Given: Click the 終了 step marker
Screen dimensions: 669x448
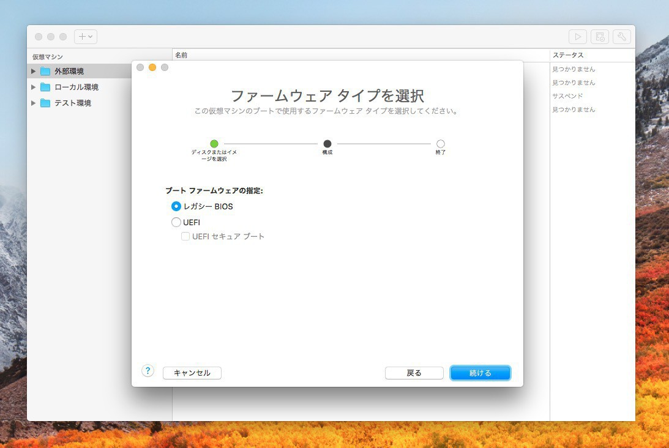Looking at the screenshot, I should (440, 144).
